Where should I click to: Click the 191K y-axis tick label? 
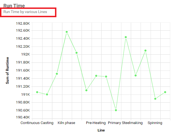coord(26,95)
